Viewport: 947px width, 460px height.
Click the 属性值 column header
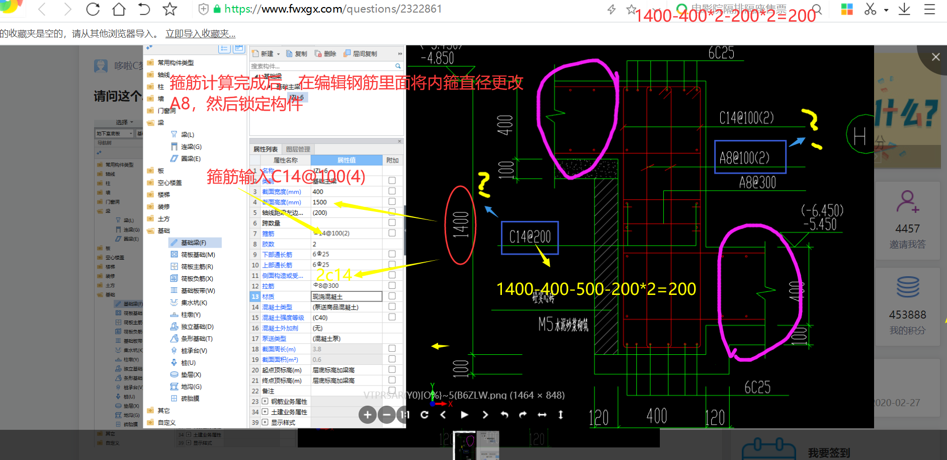[347, 160]
